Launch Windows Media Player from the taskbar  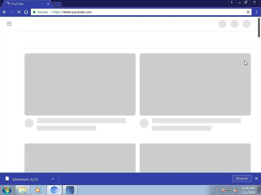[38, 190]
